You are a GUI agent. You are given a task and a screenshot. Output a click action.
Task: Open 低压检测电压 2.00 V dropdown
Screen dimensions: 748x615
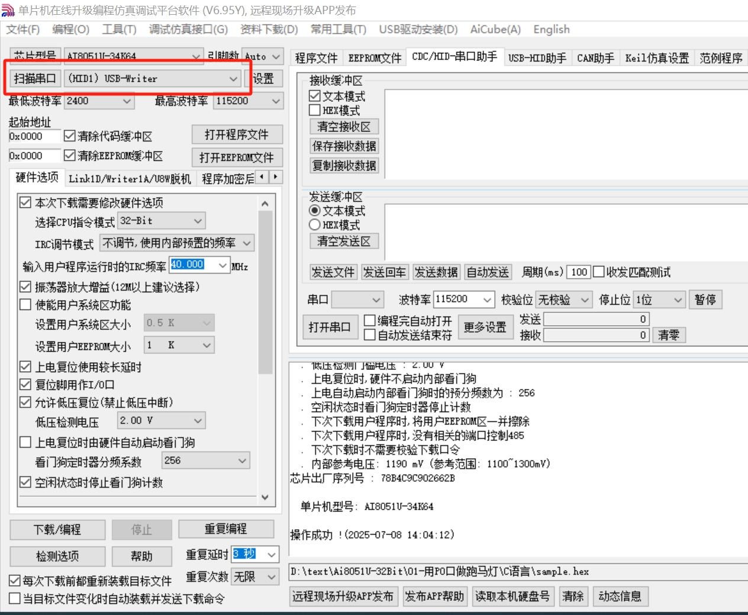click(x=162, y=421)
